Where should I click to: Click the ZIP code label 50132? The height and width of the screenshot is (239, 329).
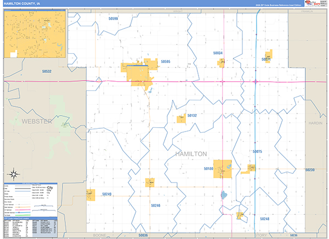pyautogui.click(x=192, y=116)
